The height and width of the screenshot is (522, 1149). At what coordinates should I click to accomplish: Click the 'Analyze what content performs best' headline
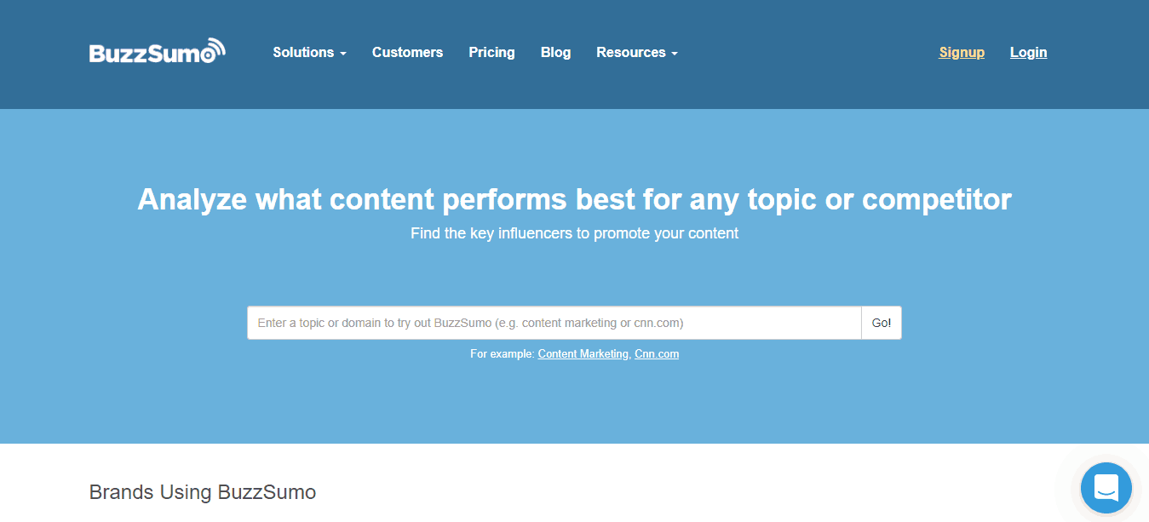coord(574,199)
